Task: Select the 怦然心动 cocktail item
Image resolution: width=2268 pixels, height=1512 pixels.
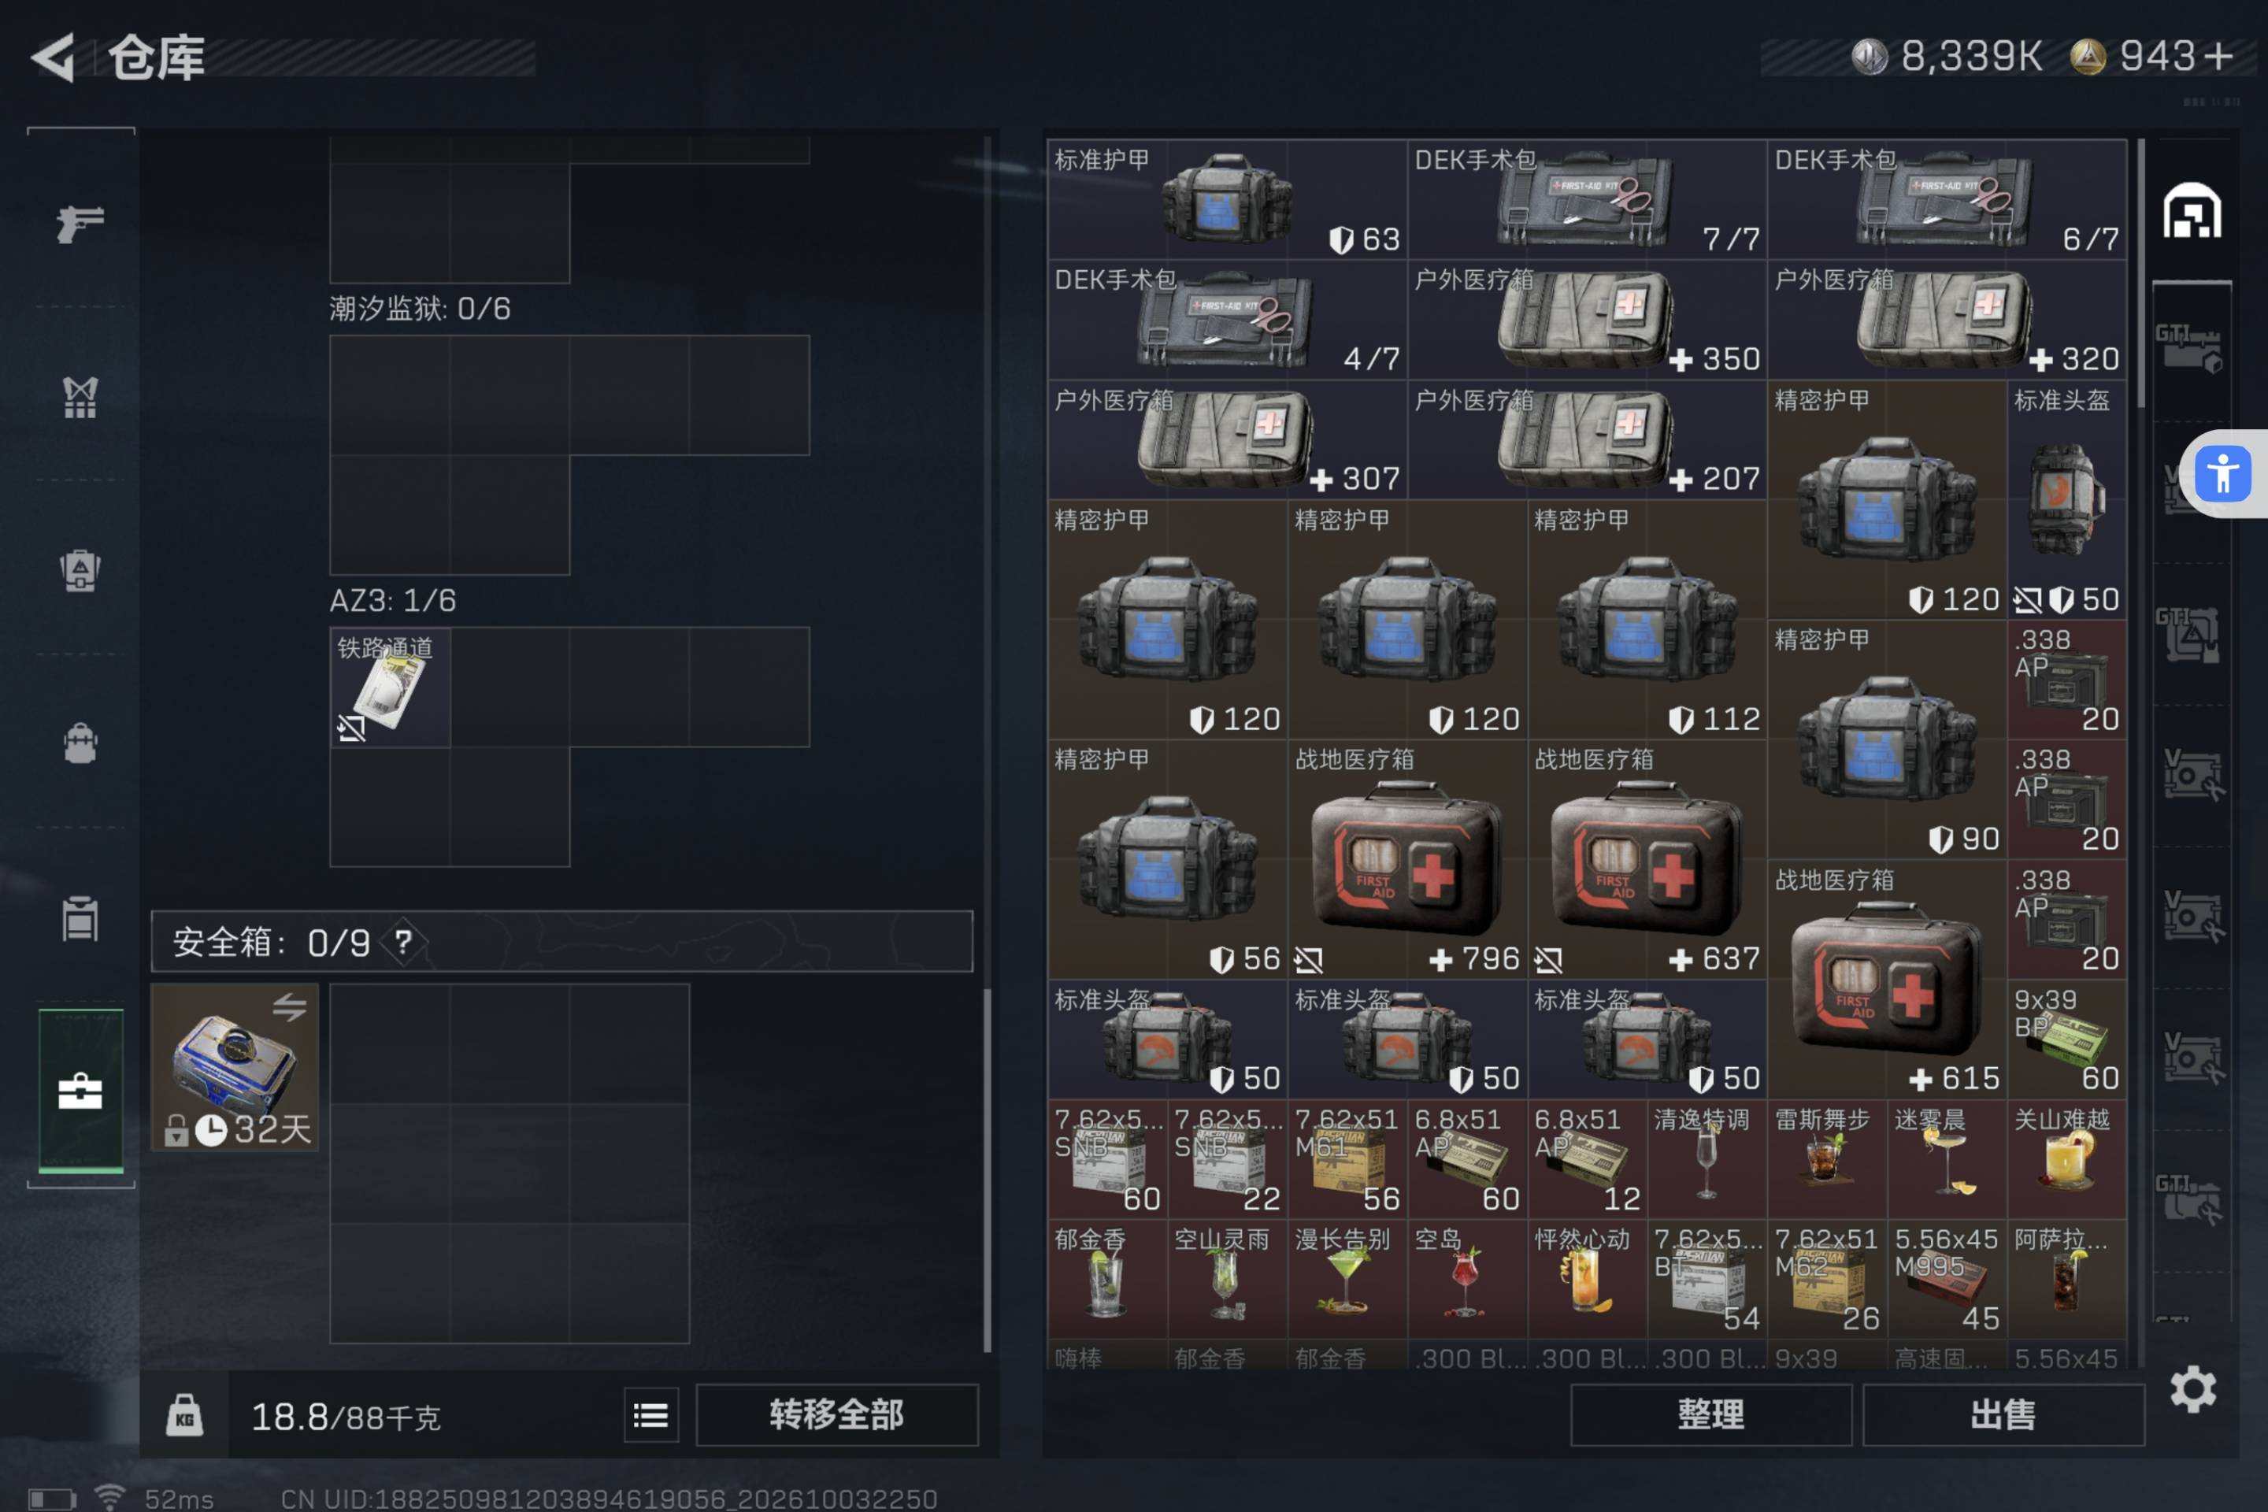Action: pos(1588,1279)
